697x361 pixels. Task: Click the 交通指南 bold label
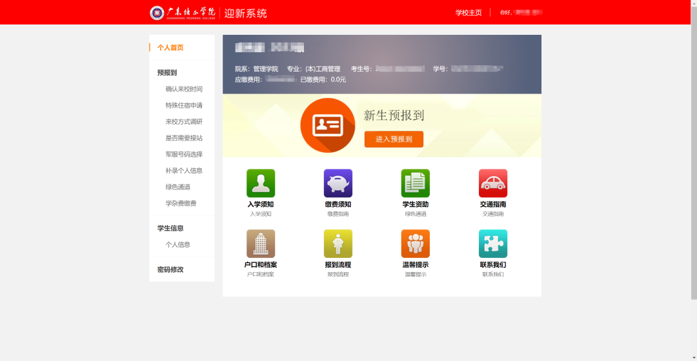493,204
